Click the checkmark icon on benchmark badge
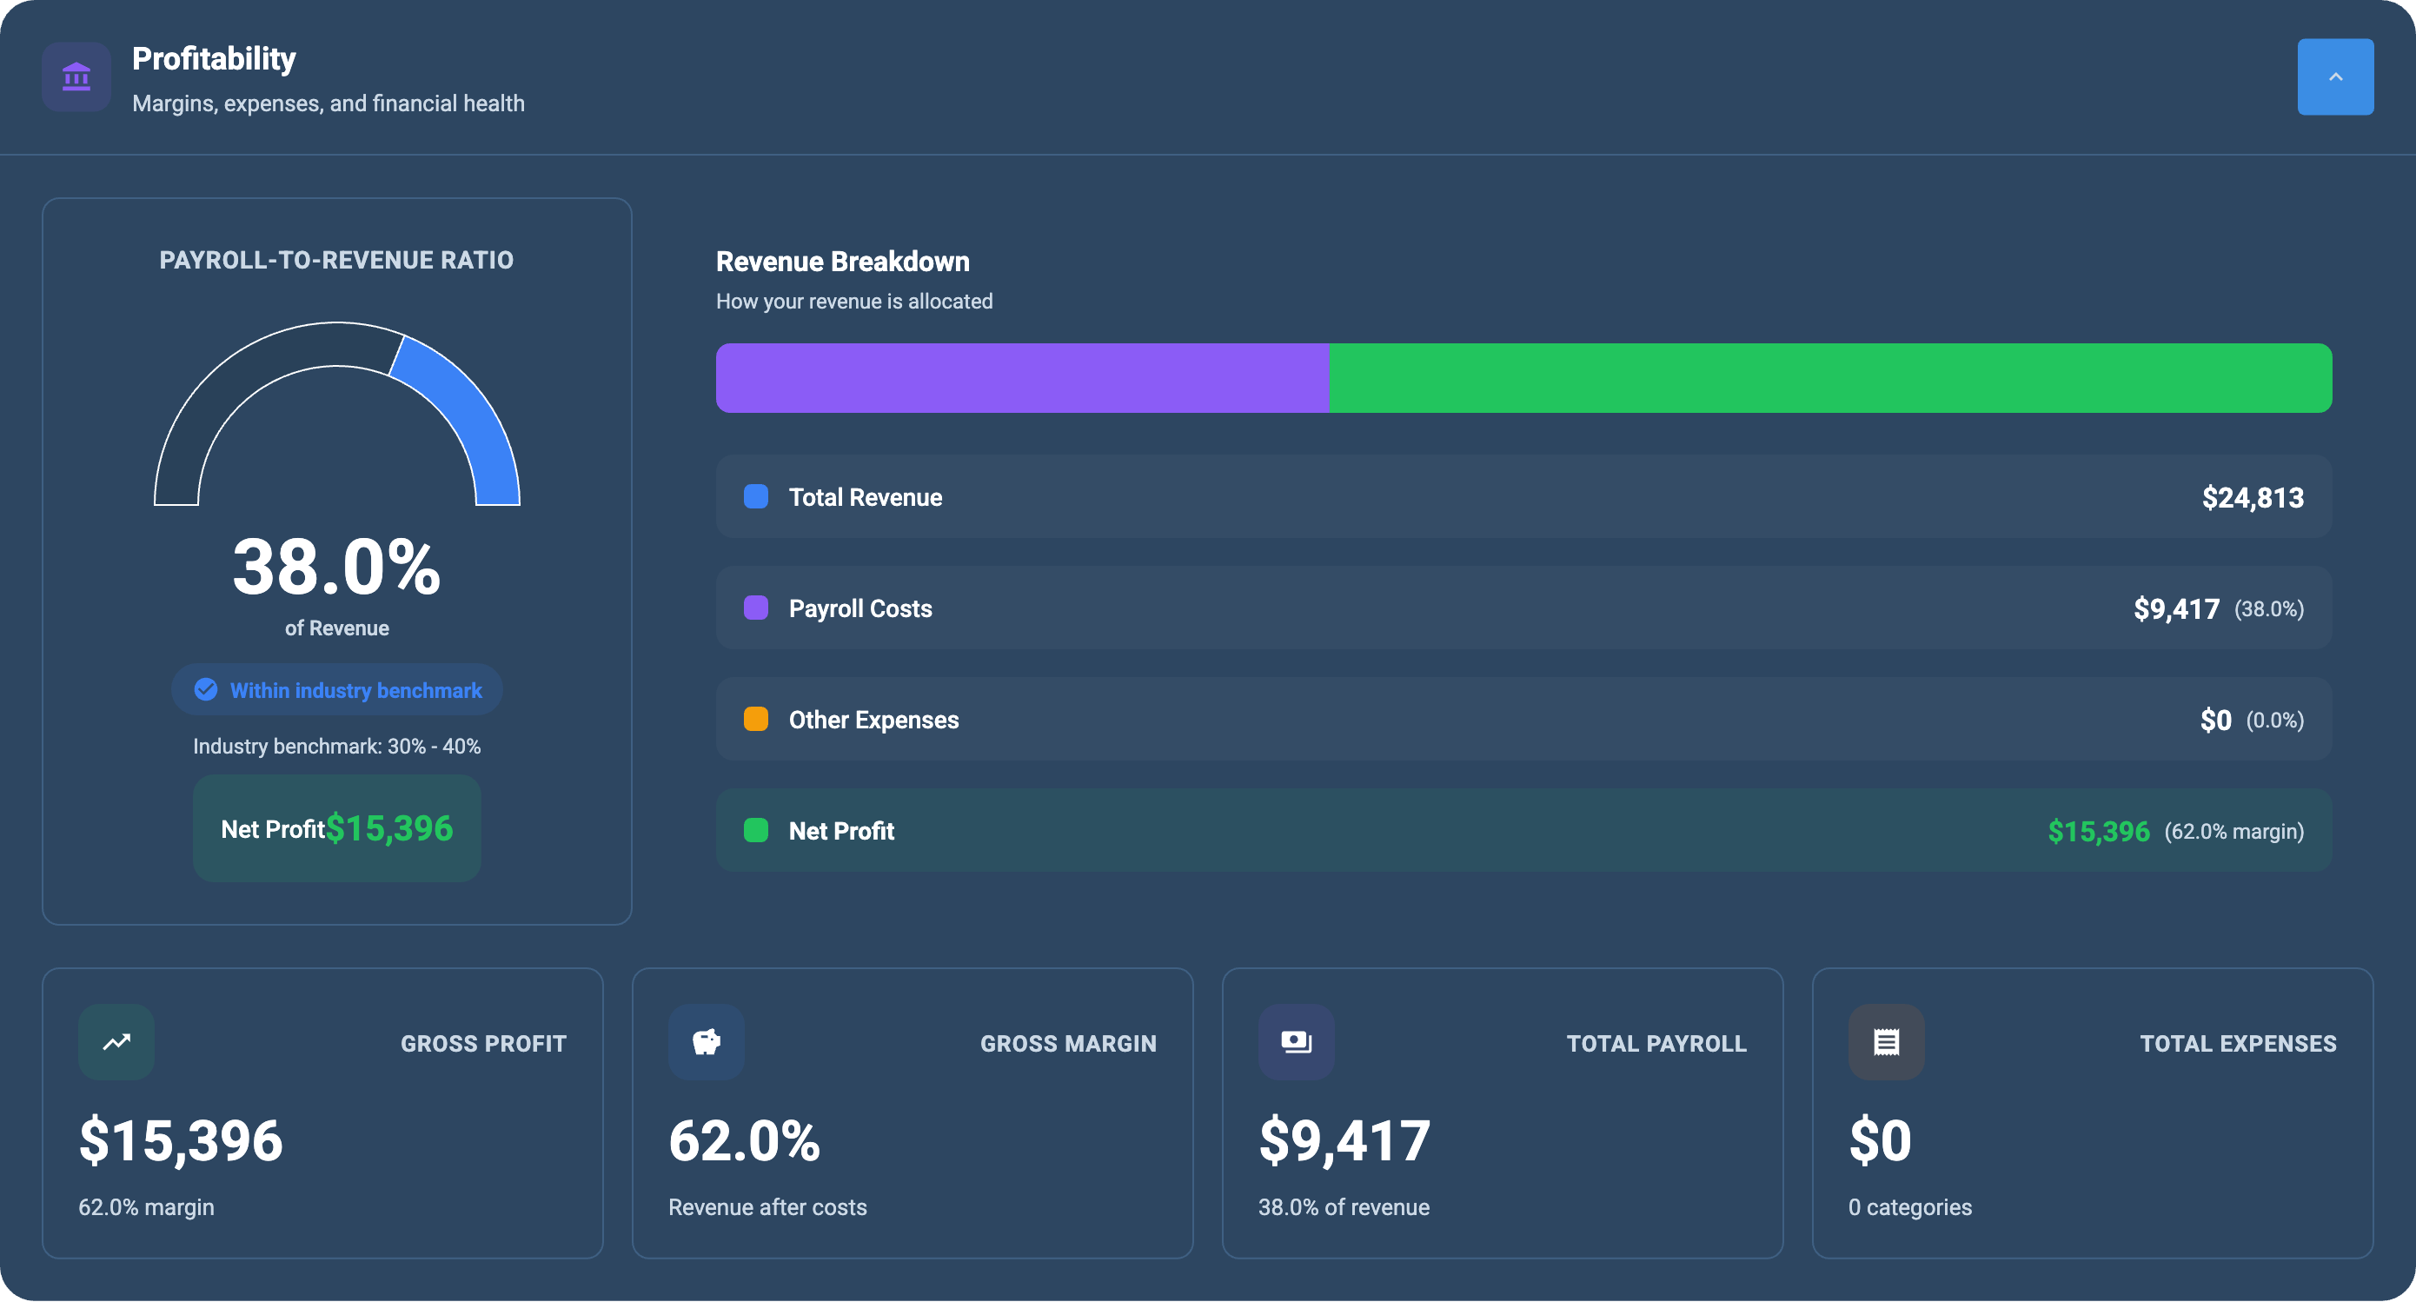This screenshot has height=1302, width=2416. [205, 689]
